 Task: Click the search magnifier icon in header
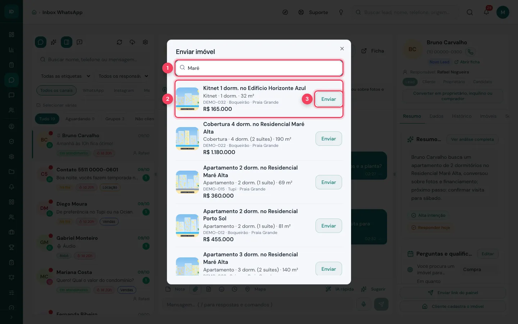(470, 12)
